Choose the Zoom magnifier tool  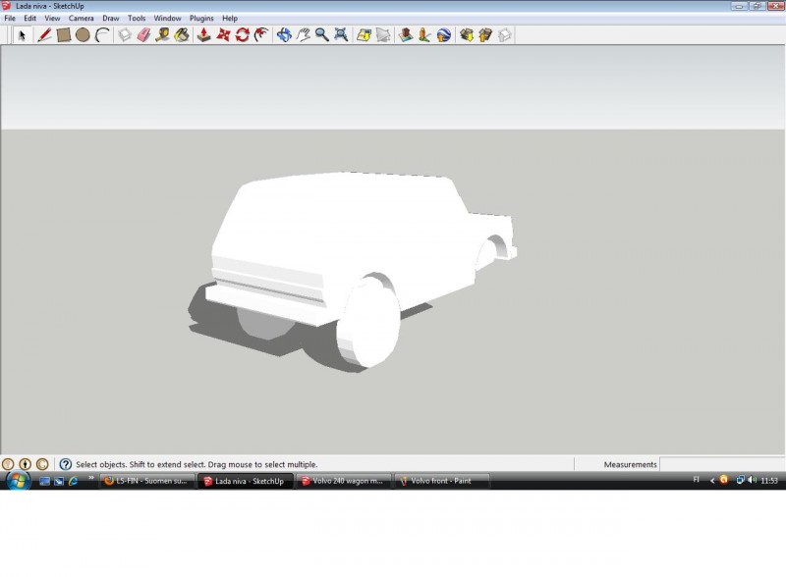click(x=322, y=35)
